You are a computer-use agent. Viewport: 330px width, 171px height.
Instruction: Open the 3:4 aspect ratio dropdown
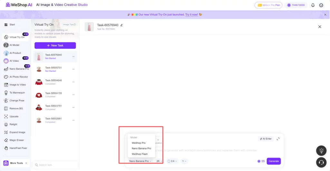tap(172, 161)
